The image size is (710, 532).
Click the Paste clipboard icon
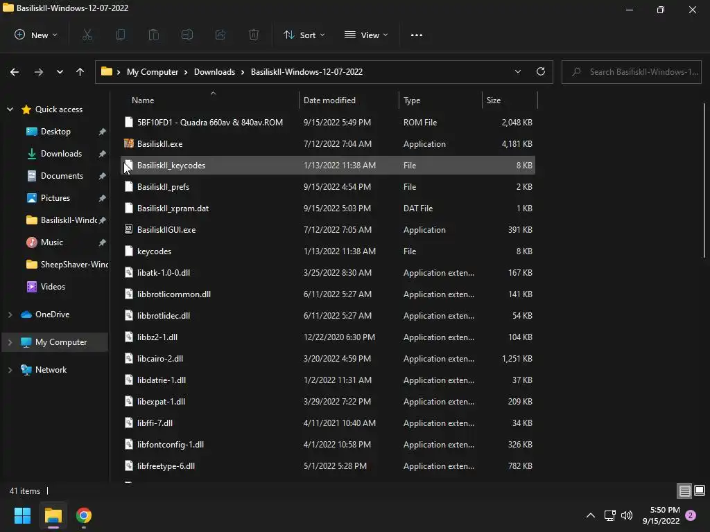pos(154,35)
